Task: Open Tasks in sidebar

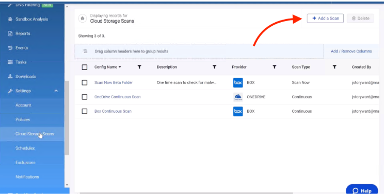Action: (x=21, y=62)
